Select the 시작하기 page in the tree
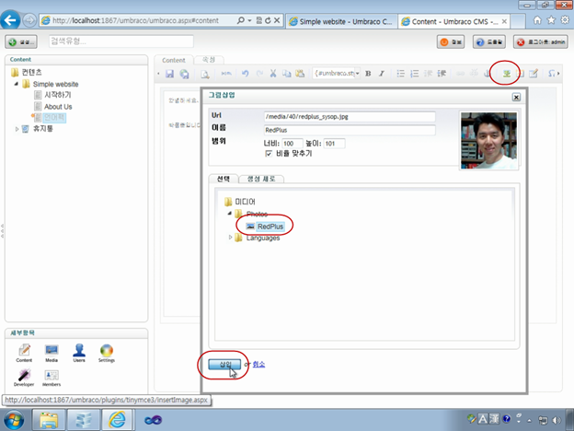The width and height of the screenshot is (574, 431). (57, 95)
